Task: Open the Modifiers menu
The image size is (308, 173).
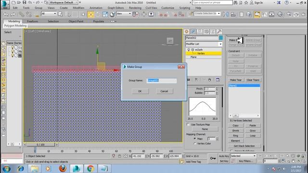Action: (x=78, y=8)
